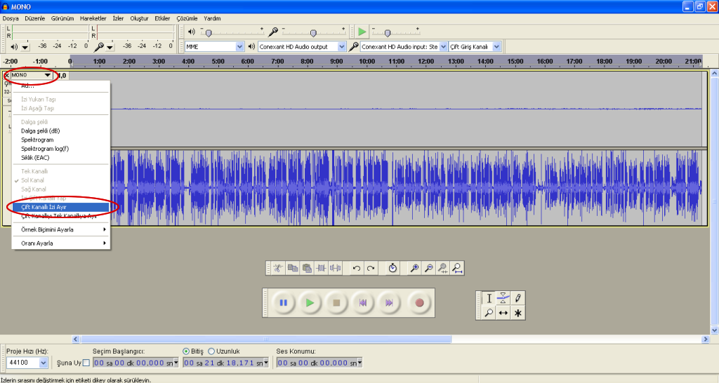Open the Conexant HD Audio output dropdown
The image size is (719, 383).
click(x=341, y=47)
